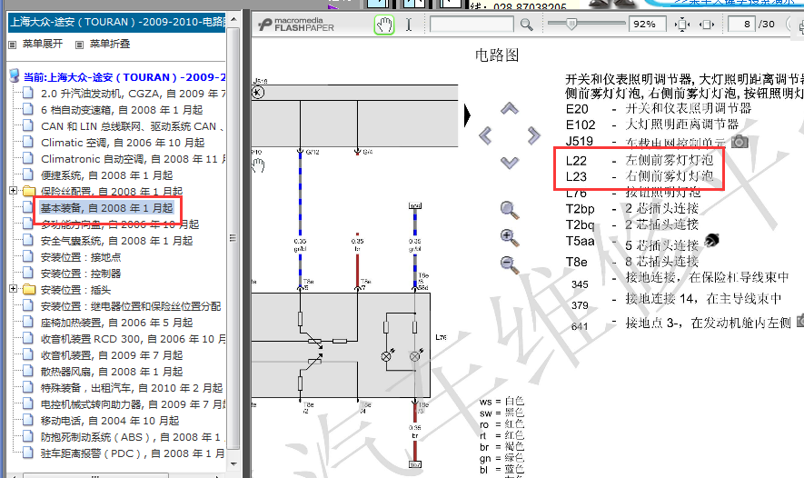Screen dimensions: 804x478
Task: Open 电控机械式转向助力器 entry
Action: 133,404
